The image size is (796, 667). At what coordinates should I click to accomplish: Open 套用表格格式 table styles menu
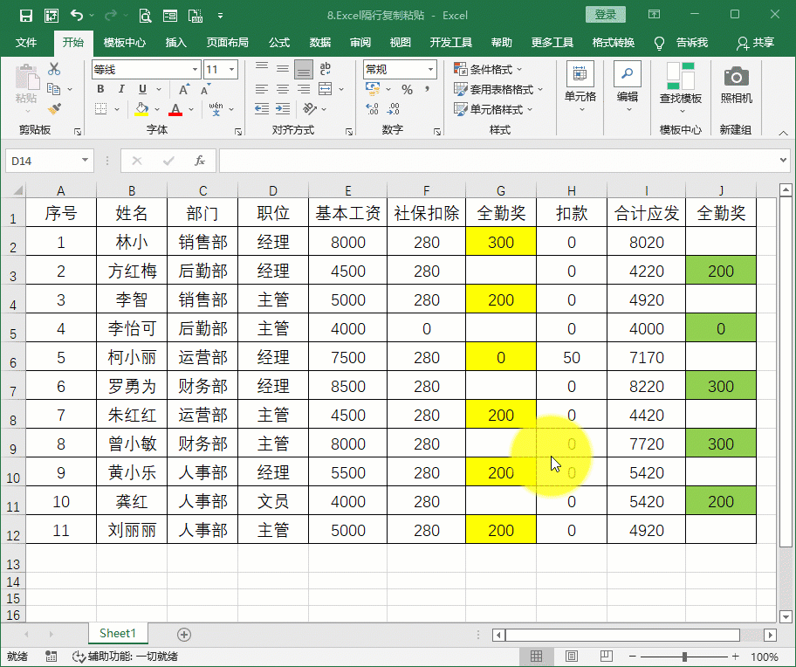498,90
